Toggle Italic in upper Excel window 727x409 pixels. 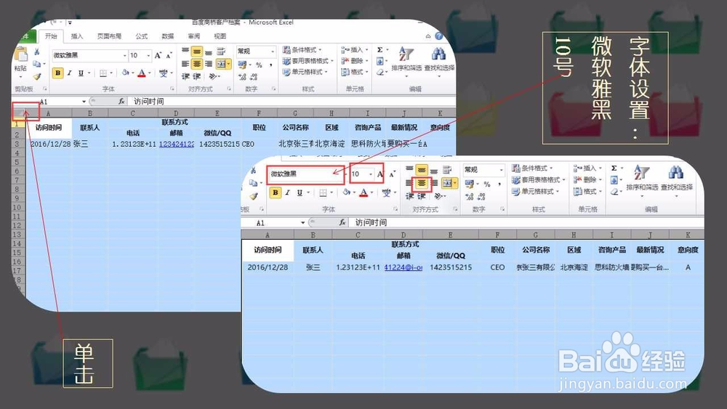click(69, 73)
